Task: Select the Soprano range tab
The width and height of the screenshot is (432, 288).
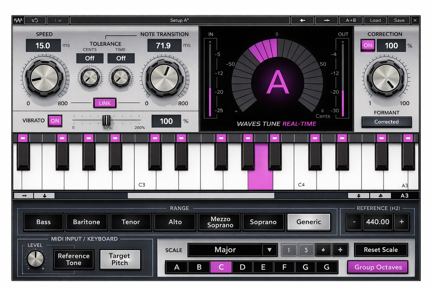Action: tap(263, 222)
